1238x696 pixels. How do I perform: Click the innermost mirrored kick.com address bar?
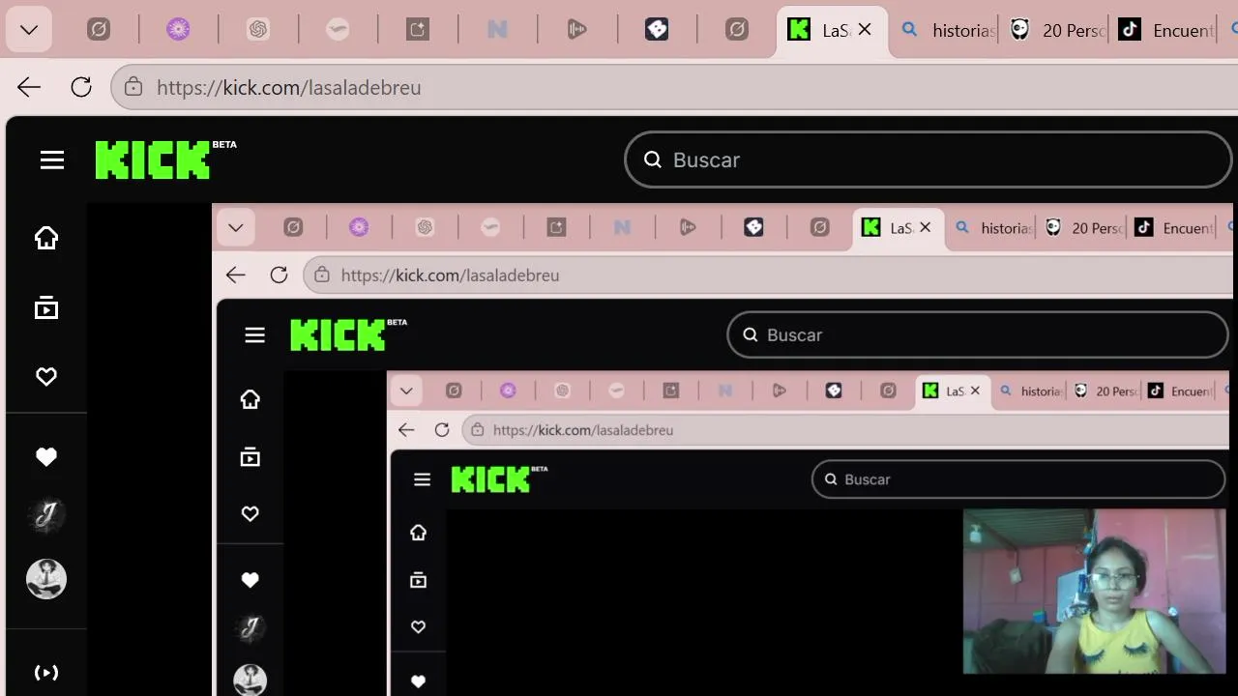pos(846,430)
